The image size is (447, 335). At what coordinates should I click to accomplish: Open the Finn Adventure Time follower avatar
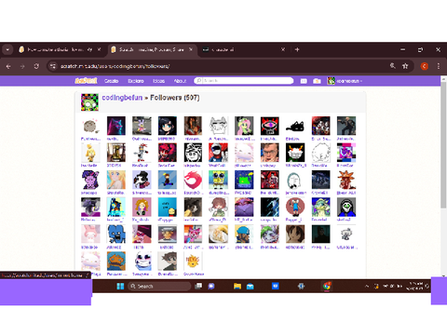(x=295, y=207)
